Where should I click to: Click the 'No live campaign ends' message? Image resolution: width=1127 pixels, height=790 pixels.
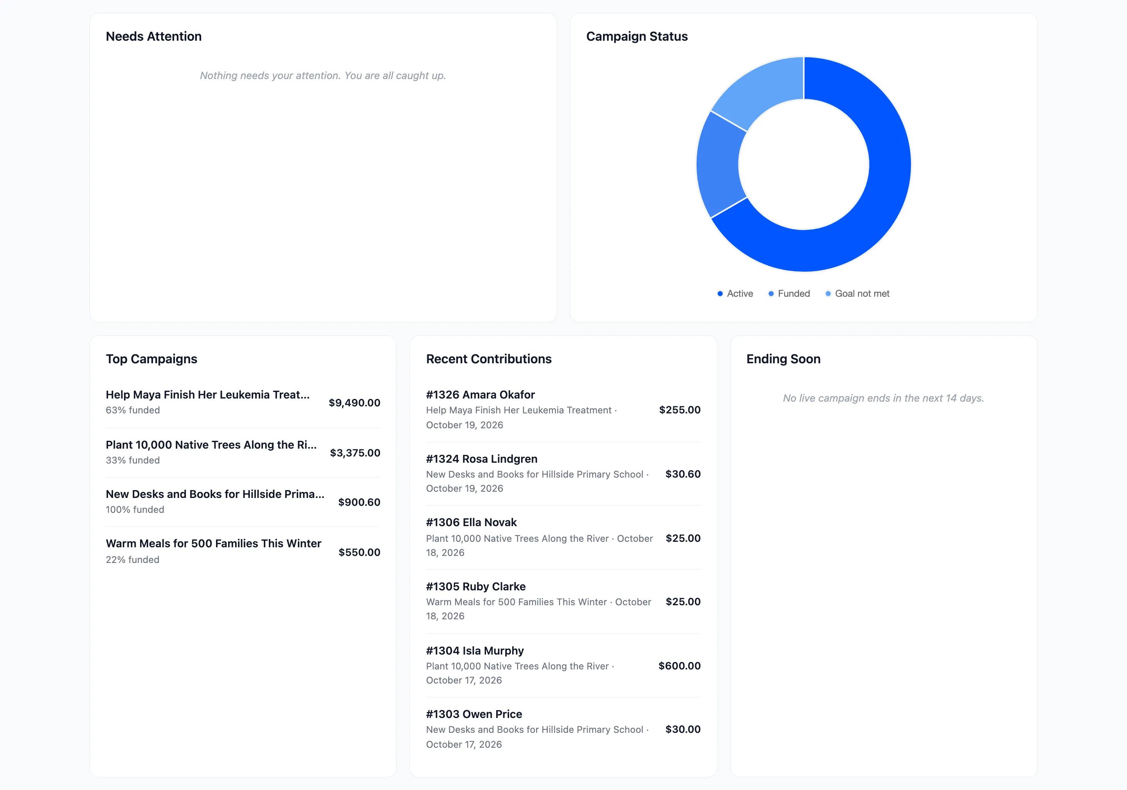[883, 398]
